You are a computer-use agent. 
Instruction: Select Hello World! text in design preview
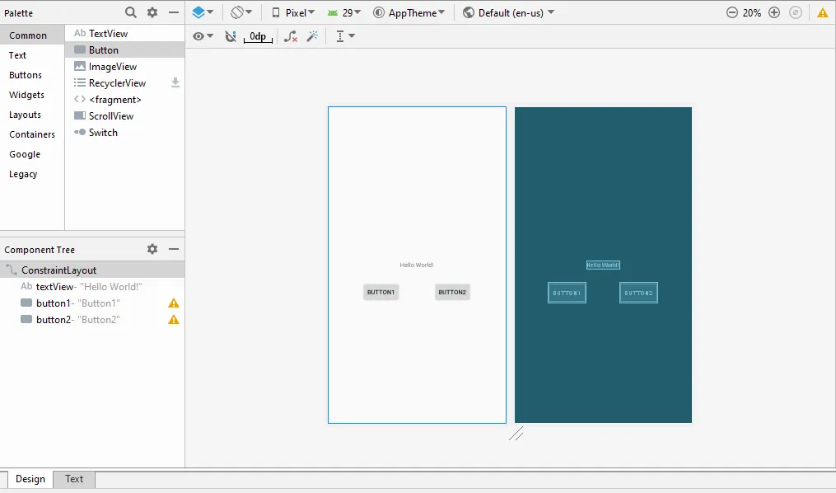417,265
